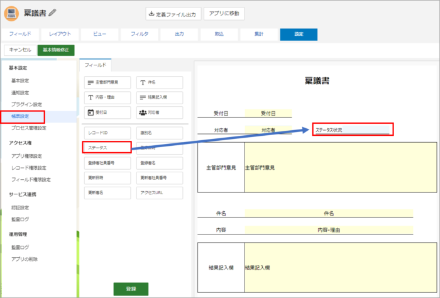Open the 集計 tab
Screen dimensions: 440x298
(259, 34)
